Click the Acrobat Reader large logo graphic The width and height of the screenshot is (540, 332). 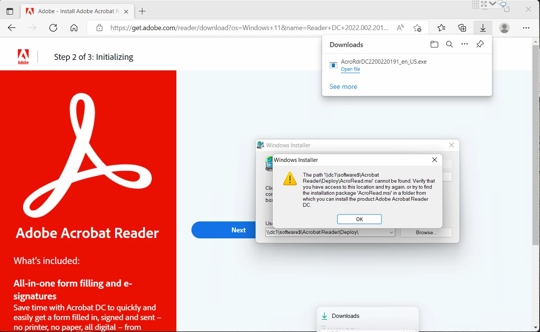point(88,155)
